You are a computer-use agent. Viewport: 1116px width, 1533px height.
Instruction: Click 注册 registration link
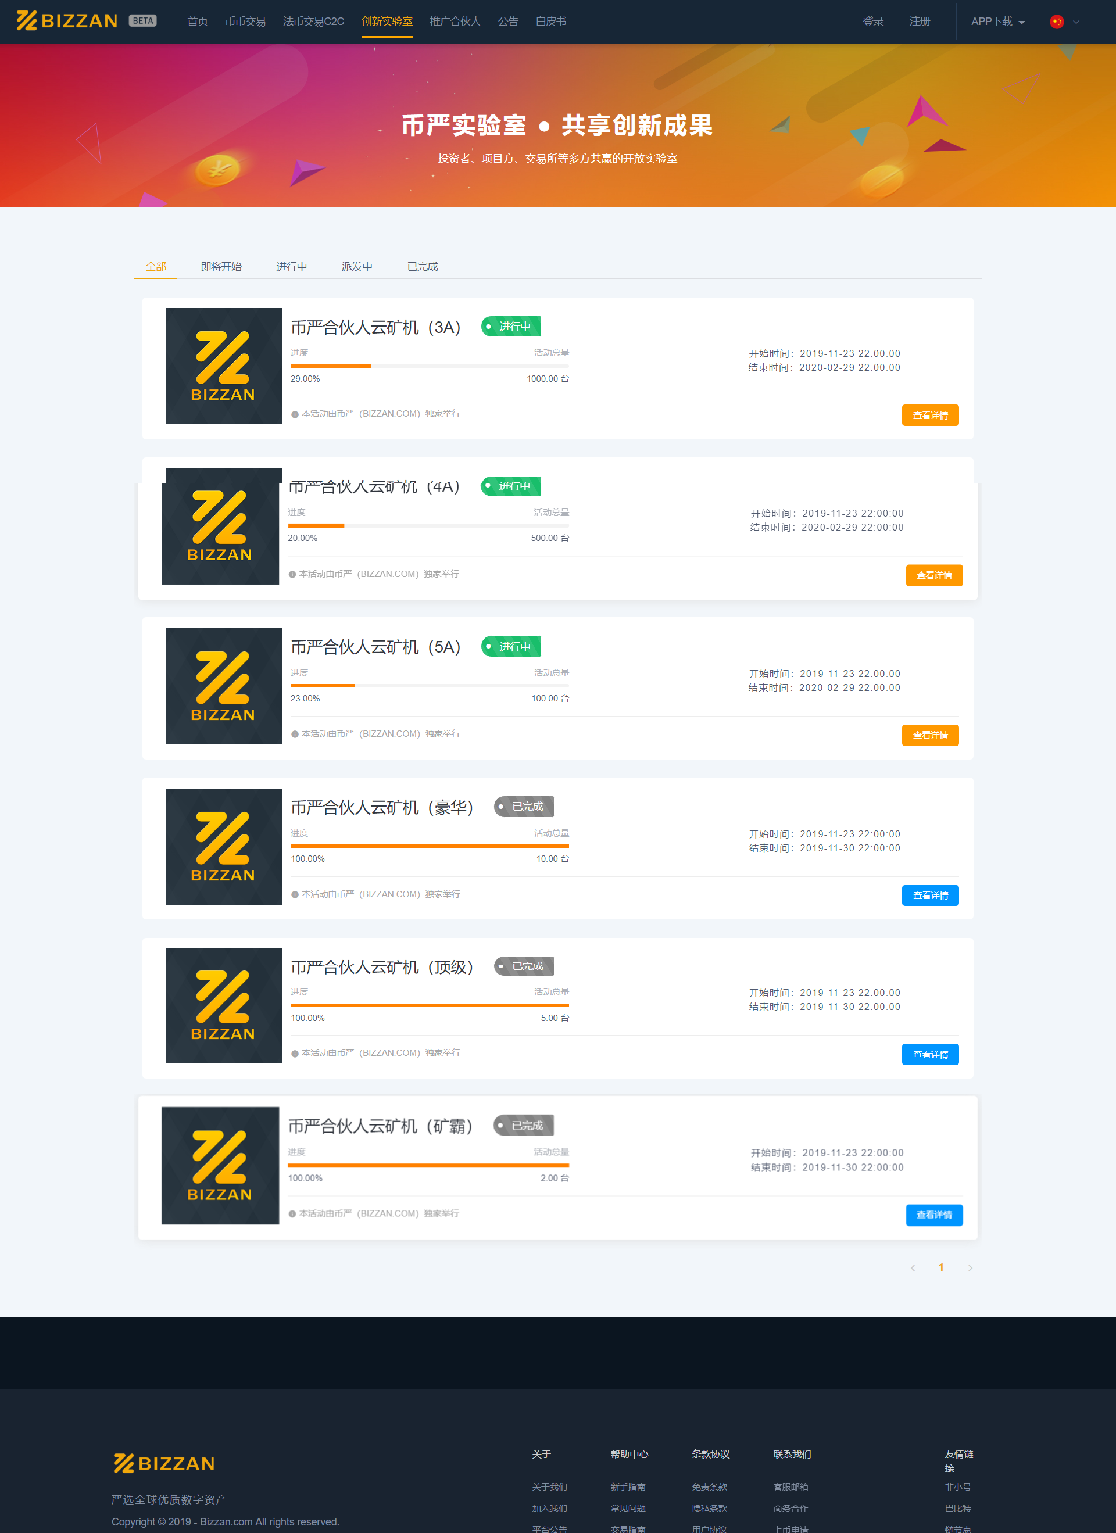pos(928,22)
